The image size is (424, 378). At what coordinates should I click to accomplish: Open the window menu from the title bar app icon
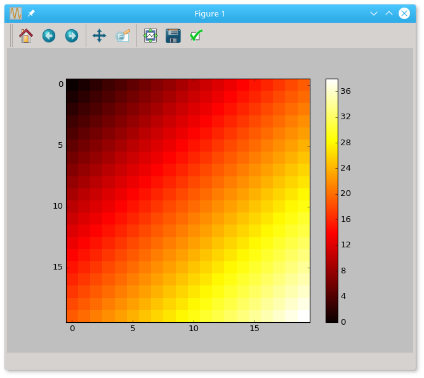pyautogui.click(x=16, y=13)
